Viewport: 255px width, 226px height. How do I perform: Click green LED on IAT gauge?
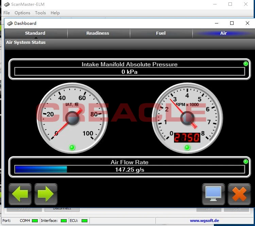tap(72, 147)
